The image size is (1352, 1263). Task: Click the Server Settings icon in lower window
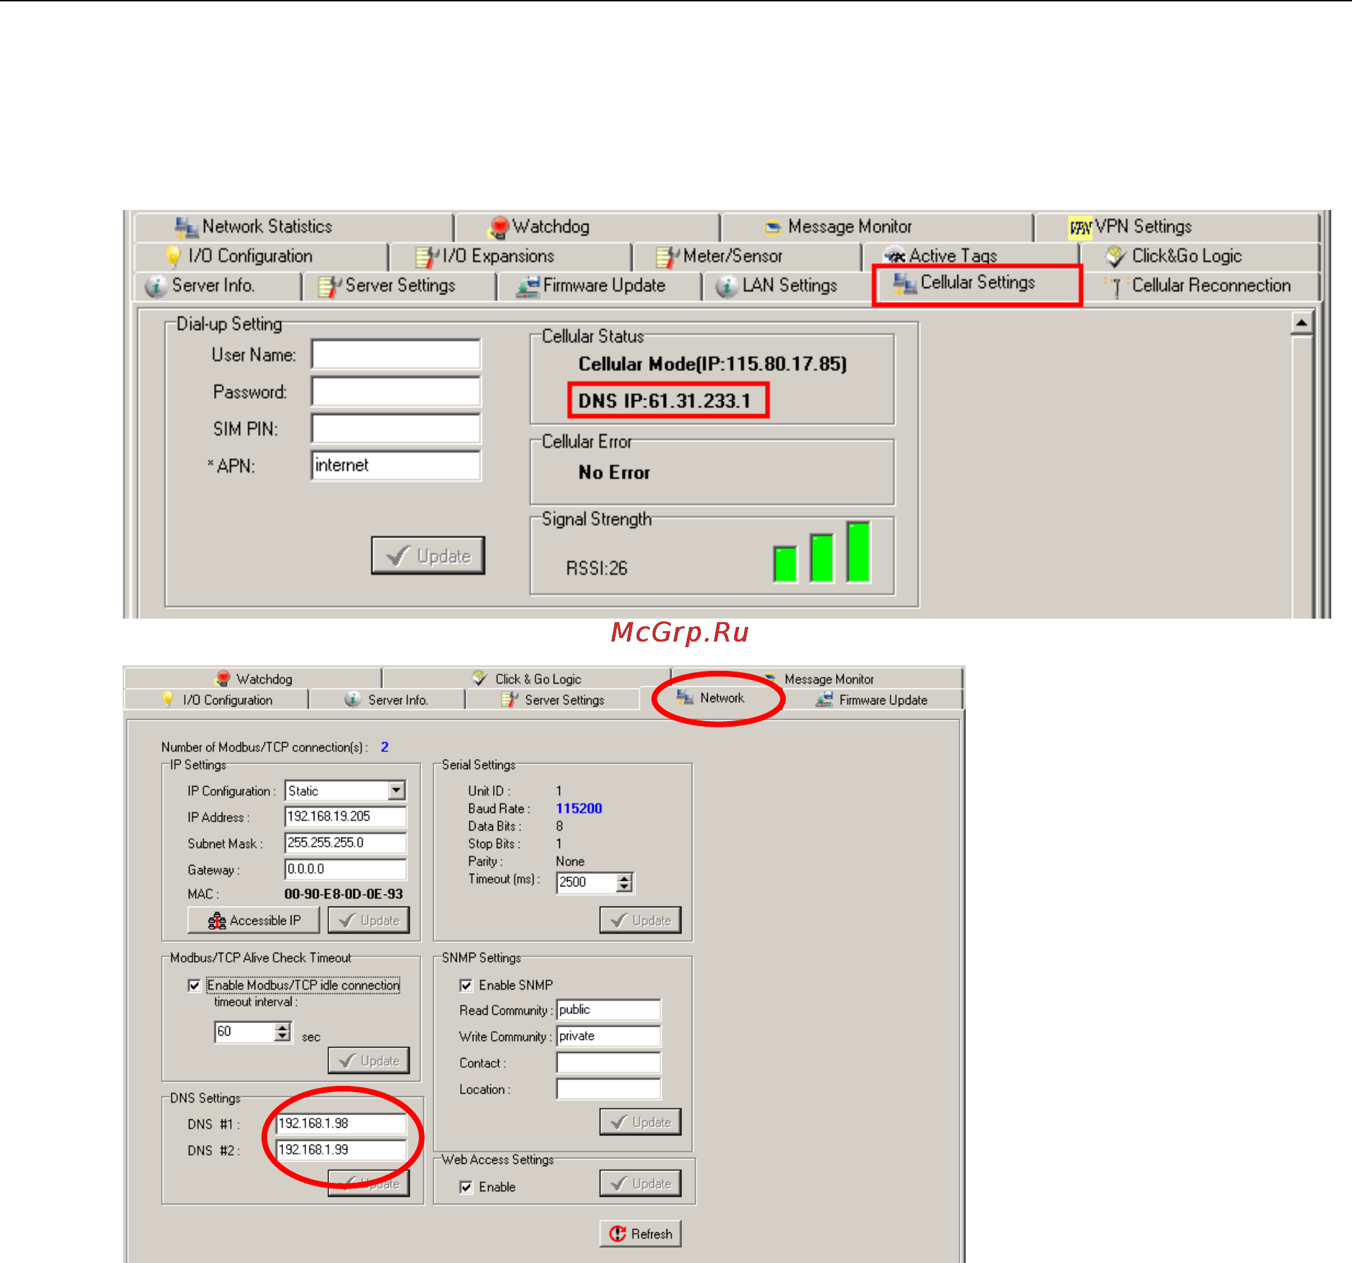coord(510,699)
